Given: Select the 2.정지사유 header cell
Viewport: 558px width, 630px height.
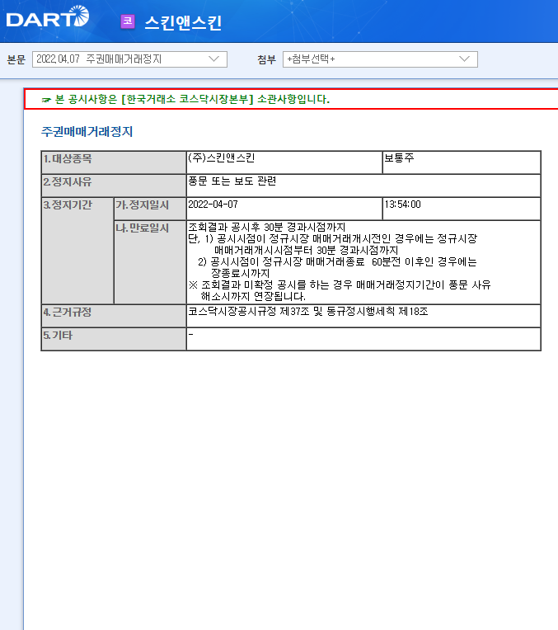Looking at the screenshot, I should (114, 186).
